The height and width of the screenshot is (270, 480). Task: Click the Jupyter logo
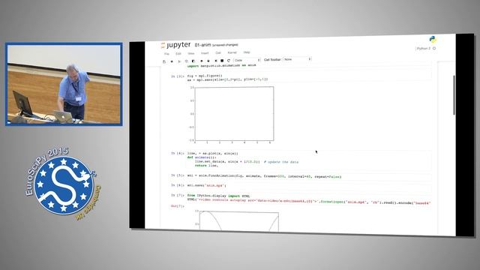(175, 45)
